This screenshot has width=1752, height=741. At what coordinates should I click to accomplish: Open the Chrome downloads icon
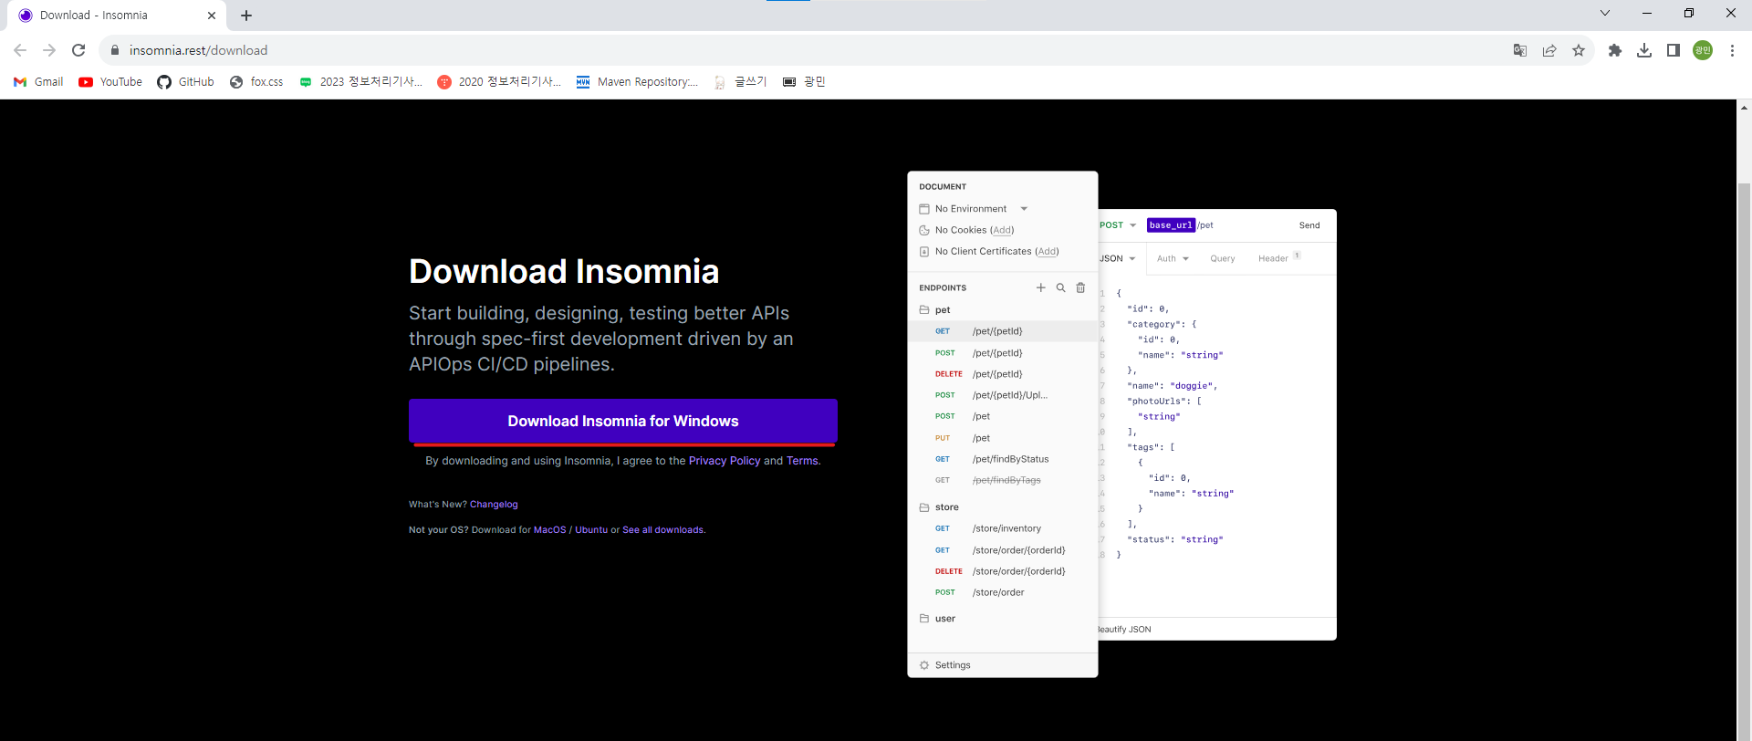coord(1644,50)
